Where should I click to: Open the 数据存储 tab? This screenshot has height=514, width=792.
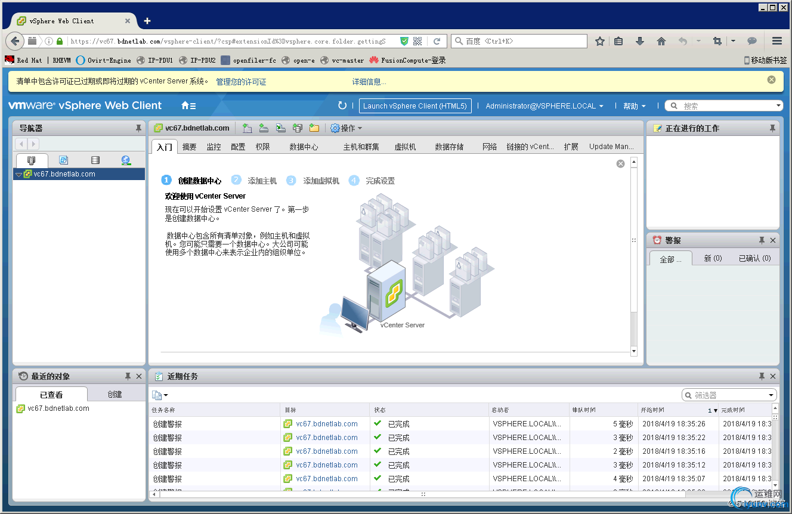coord(449,147)
